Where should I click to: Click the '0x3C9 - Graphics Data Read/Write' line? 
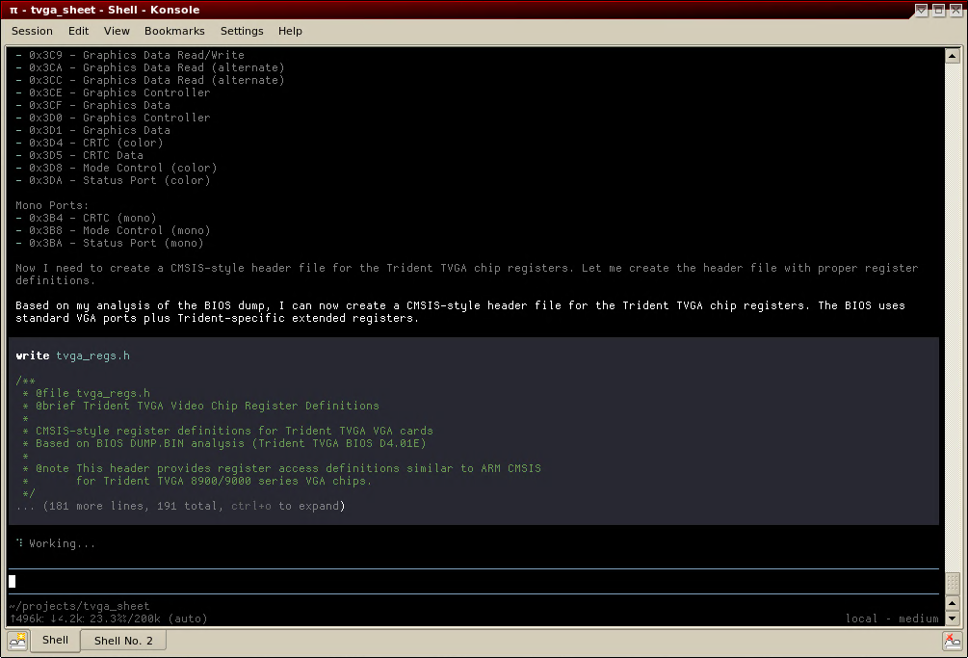tap(130, 55)
